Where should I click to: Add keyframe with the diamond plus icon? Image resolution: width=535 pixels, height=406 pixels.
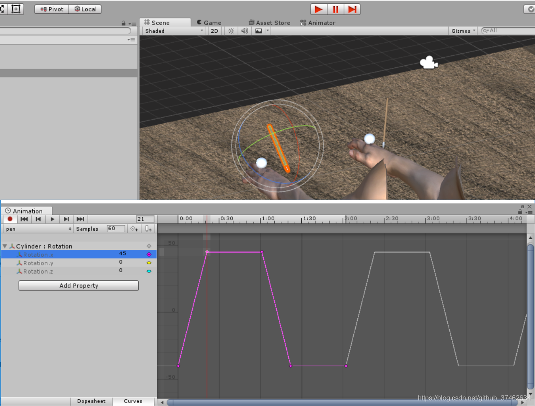click(x=134, y=229)
